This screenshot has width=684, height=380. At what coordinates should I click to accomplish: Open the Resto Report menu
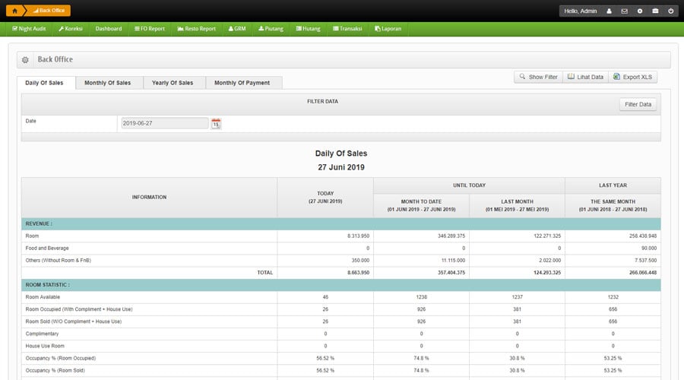[x=196, y=29]
